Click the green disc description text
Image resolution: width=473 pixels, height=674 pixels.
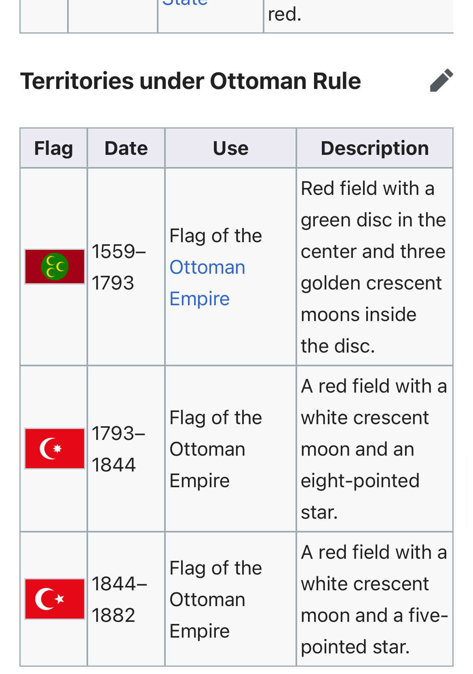(x=373, y=267)
